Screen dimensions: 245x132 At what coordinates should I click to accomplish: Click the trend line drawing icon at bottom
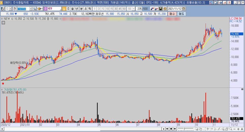pyautogui.click(x=219, y=129)
